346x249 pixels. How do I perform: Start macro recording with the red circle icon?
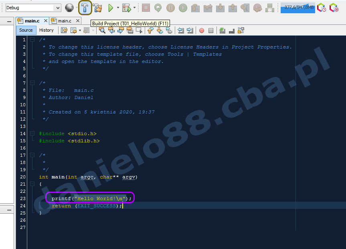click(x=202, y=30)
